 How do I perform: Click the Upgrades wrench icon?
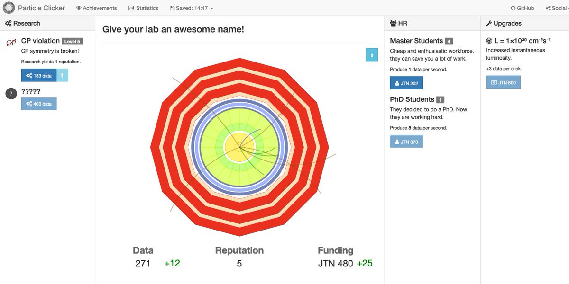[489, 23]
